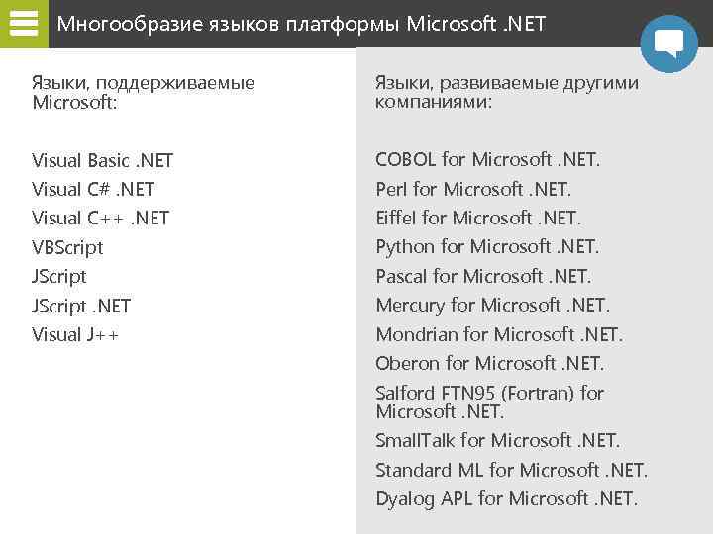Click 'Standard ML for Microsoft .NET.' line
Viewport: 713px width, 534px height.
(511, 470)
